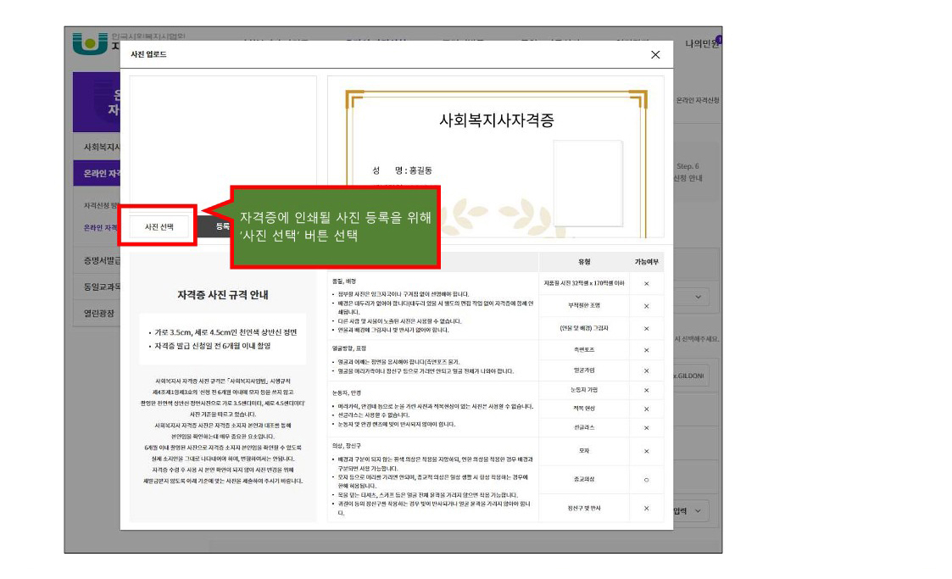
Task: Click the 눈동자, 안경 section heading
Action: point(346,392)
